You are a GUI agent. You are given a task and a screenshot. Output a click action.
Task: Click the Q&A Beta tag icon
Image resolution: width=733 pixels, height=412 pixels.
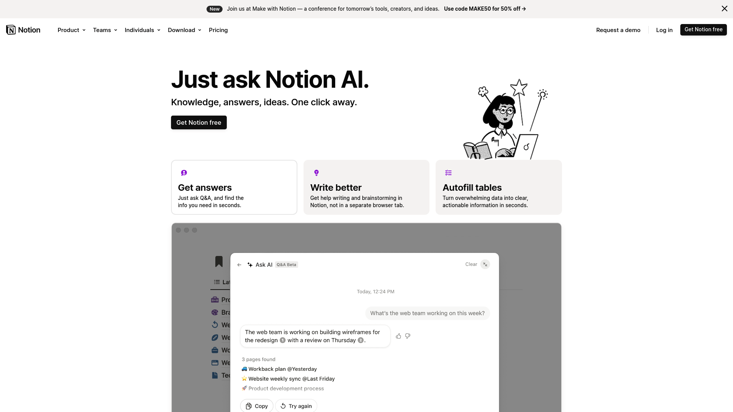(286, 264)
